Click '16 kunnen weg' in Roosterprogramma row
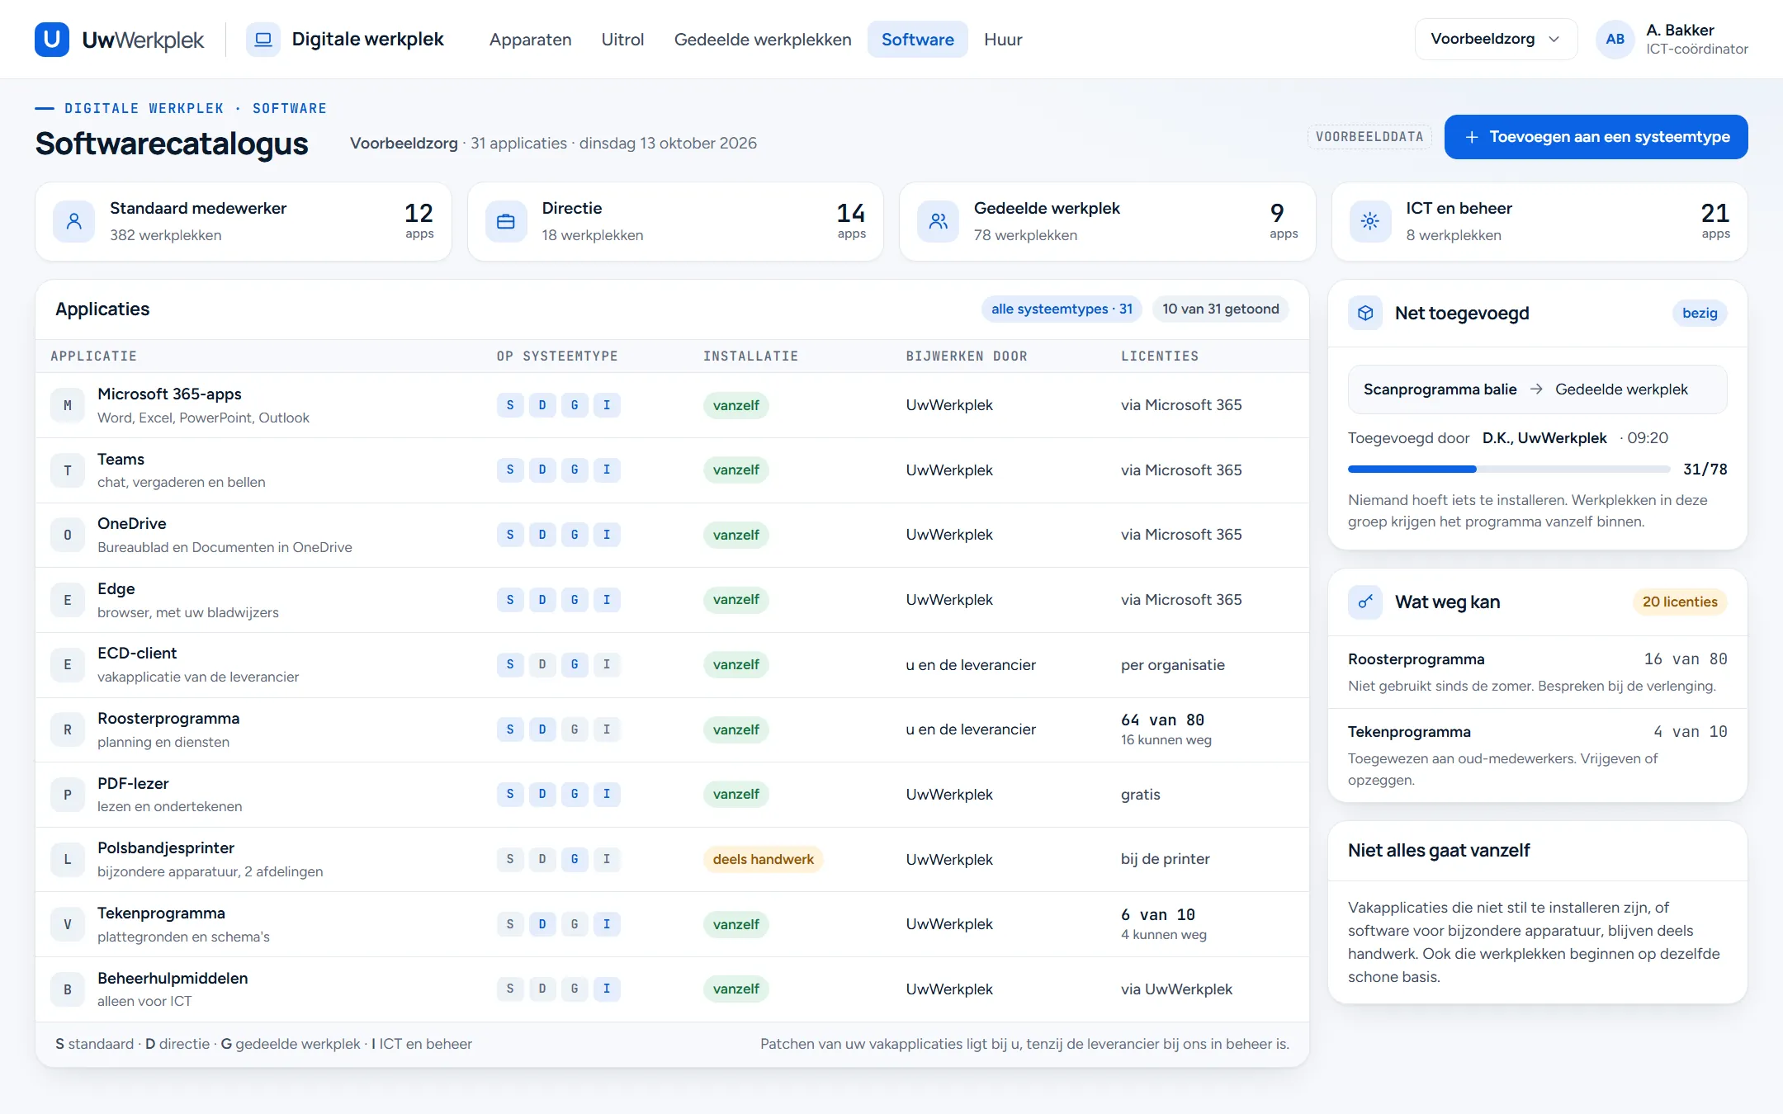The image size is (1783, 1114). [x=1166, y=740]
